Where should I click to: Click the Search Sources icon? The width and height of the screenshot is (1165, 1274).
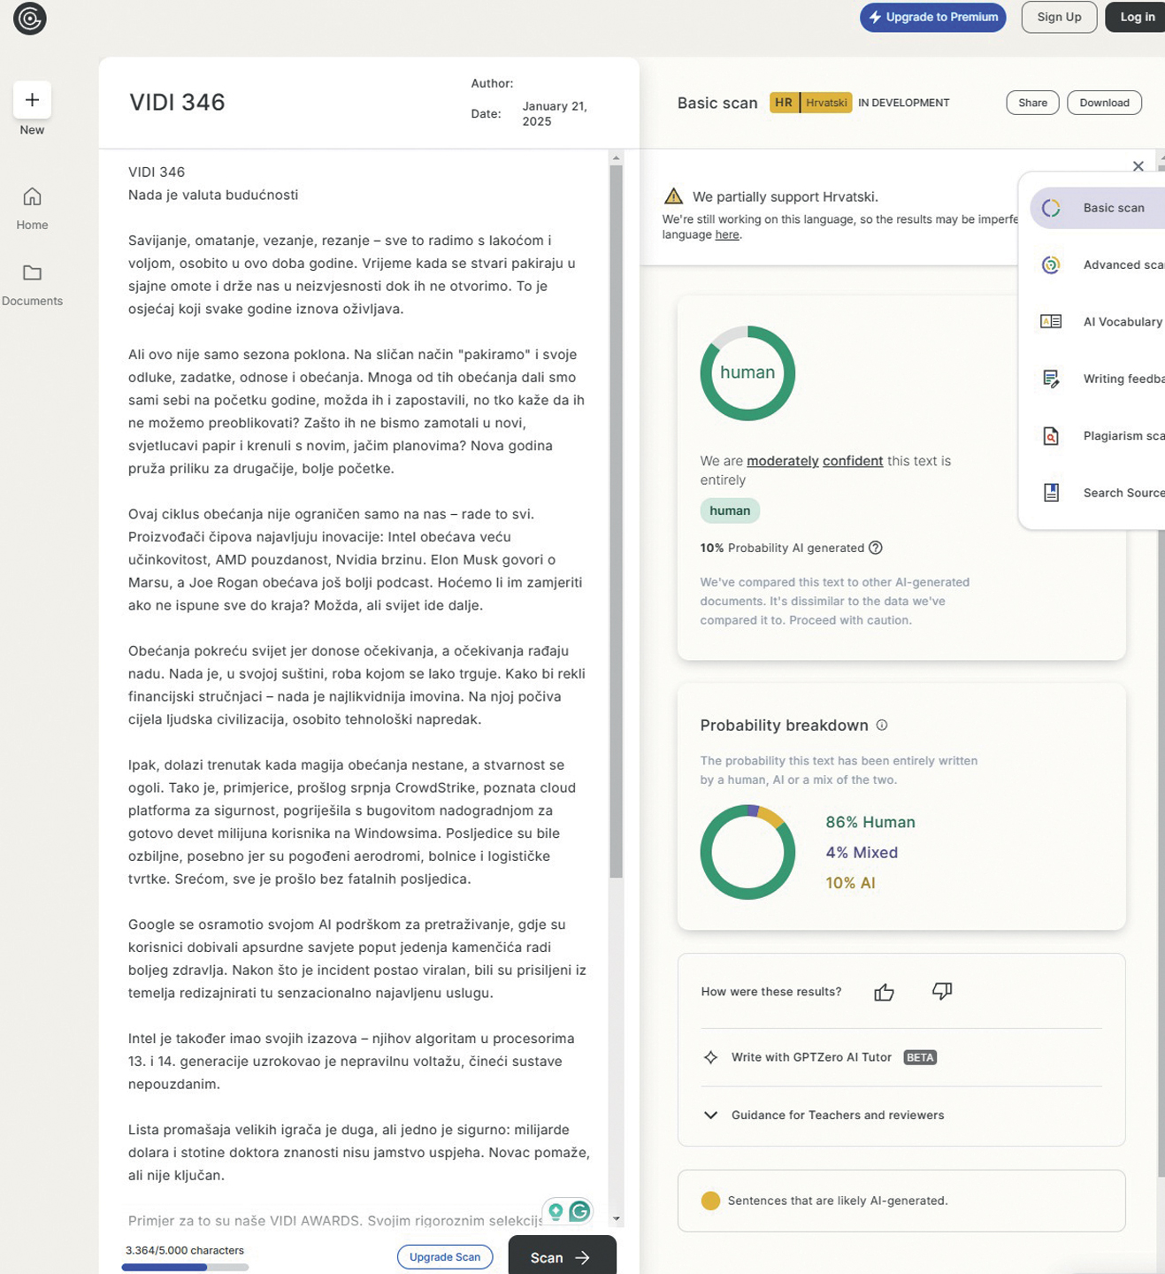click(x=1051, y=493)
